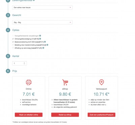Enable Betaling door bestemmeling checkbox

point(13,45)
